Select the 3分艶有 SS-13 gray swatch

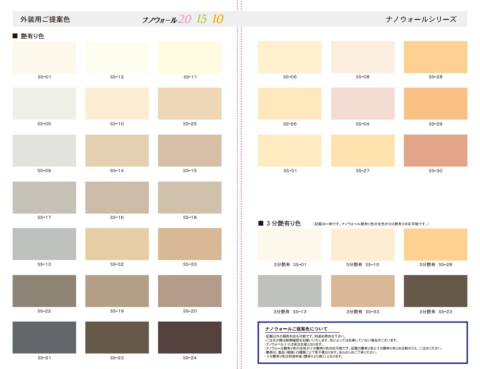(x=289, y=292)
